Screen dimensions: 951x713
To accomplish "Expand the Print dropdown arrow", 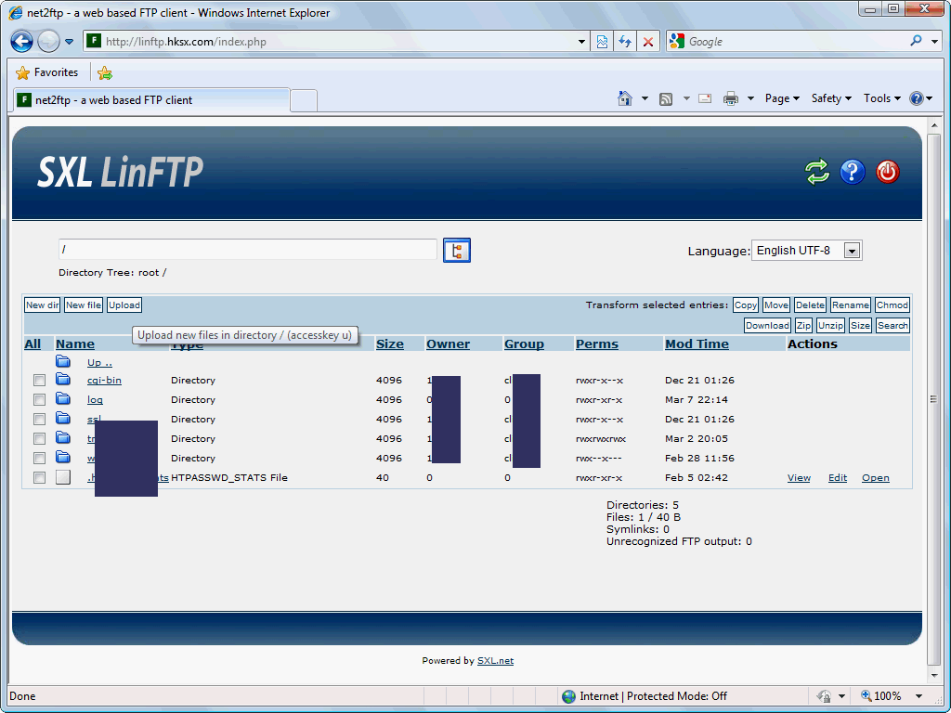I will (750, 98).
